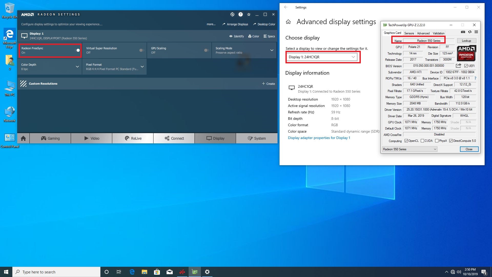This screenshot has width=492, height=277.
Task: Click volume icon in system tray
Action: click(459, 272)
